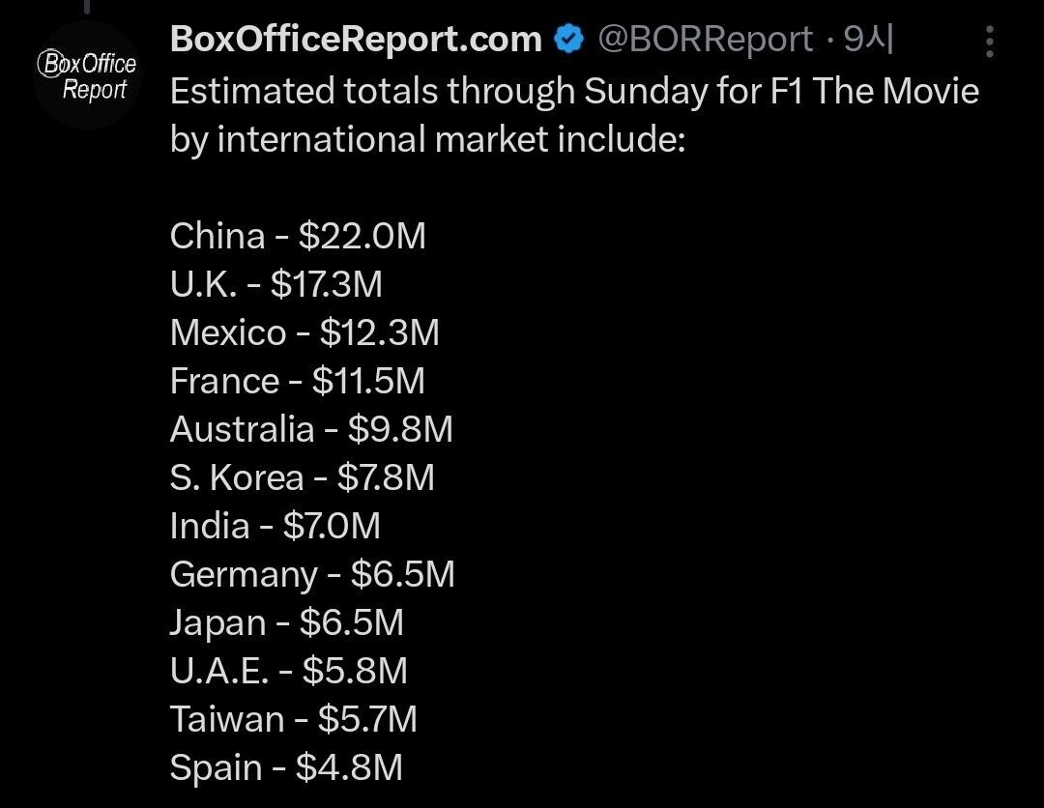
Task: Select the France - $11.5M line
Action: click(298, 382)
